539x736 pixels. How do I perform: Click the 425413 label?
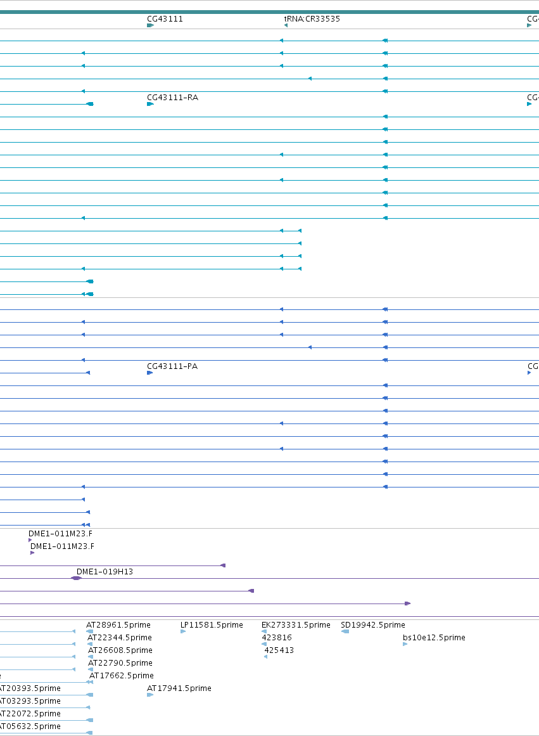tap(279, 650)
